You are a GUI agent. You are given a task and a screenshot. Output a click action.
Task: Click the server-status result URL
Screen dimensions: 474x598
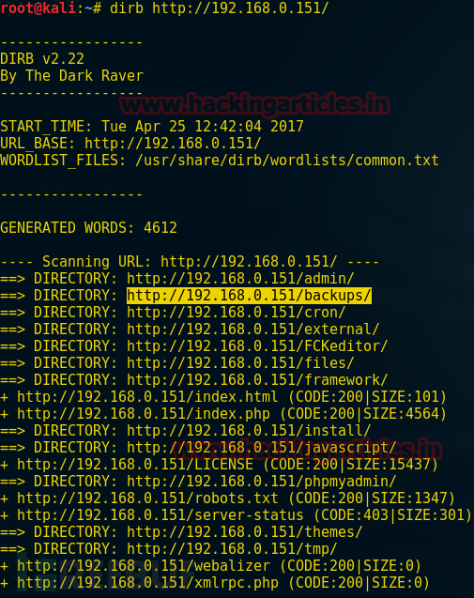pos(161,514)
